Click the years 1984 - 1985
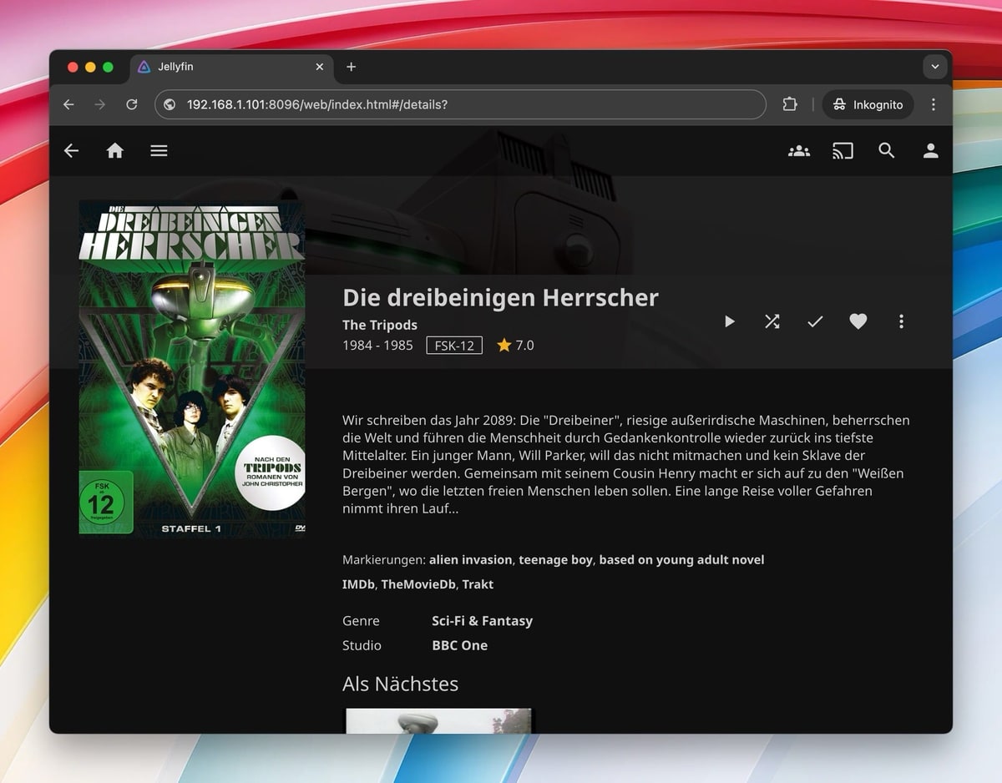Image resolution: width=1002 pixels, height=783 pixels. (377, 346)
